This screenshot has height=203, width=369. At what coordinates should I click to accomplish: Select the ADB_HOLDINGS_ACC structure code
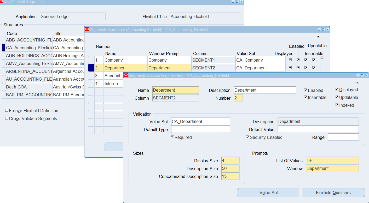pyautogui.click(x=29, y=56)
